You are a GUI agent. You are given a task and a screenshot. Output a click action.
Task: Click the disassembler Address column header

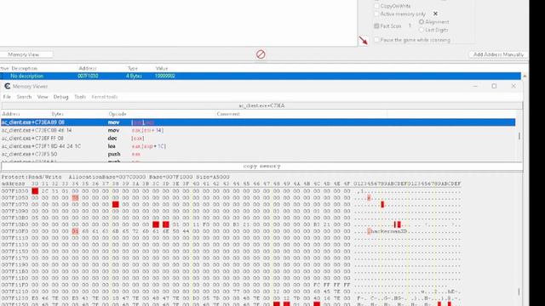point(11,114)
